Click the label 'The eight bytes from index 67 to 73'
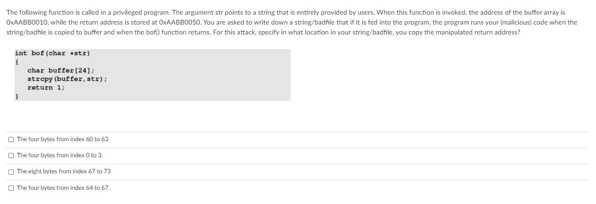The height and width of the screenshot is (204, 596). coord(64,171)
